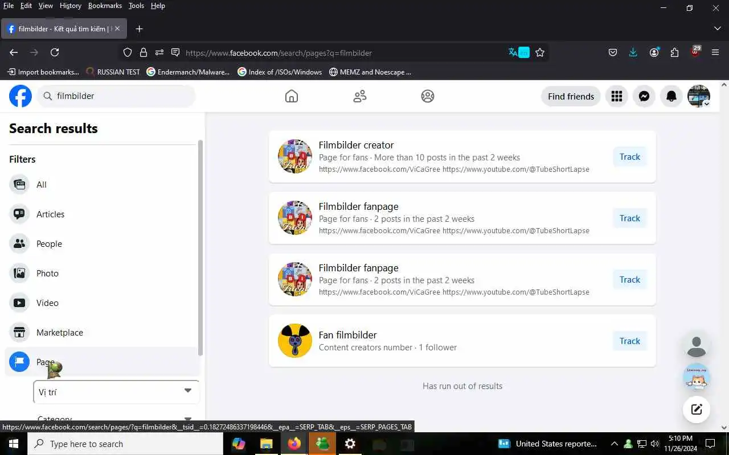729x455 pixels.
Task: Open the Firefox account icon
Action: 654,52
